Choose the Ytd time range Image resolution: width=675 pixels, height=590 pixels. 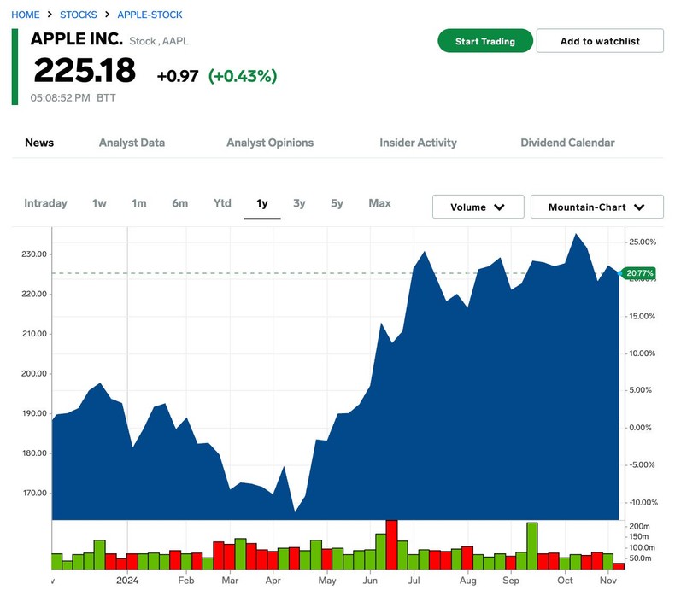[x=222, y=203]
